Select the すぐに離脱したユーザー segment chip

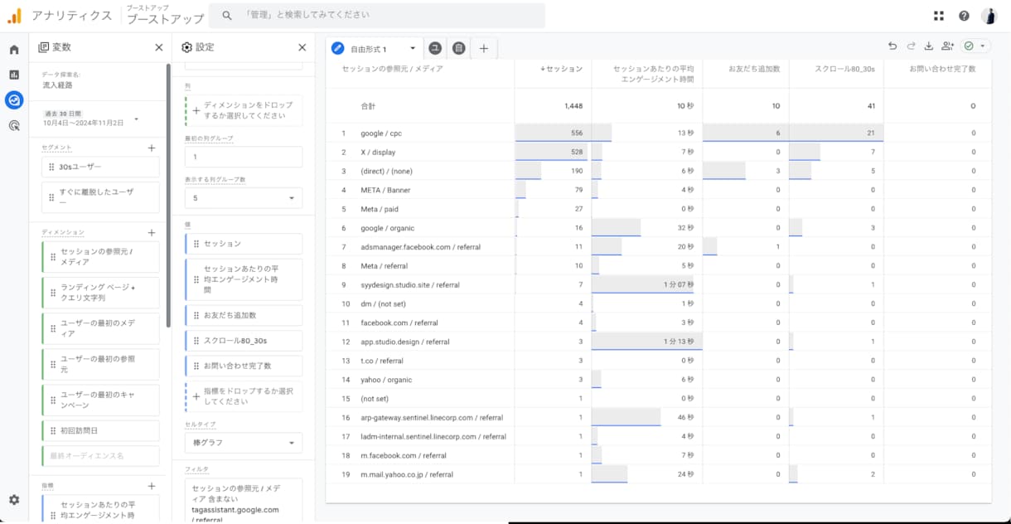click(100, 197)
